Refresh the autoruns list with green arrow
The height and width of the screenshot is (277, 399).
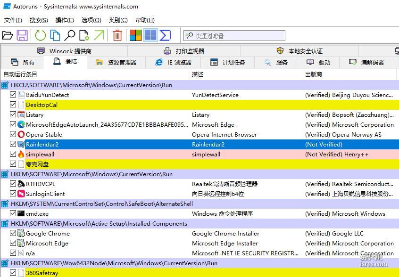point(41,35)
